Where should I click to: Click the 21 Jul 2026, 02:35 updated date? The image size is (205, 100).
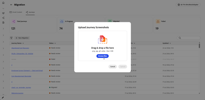[x=168, y=71]
